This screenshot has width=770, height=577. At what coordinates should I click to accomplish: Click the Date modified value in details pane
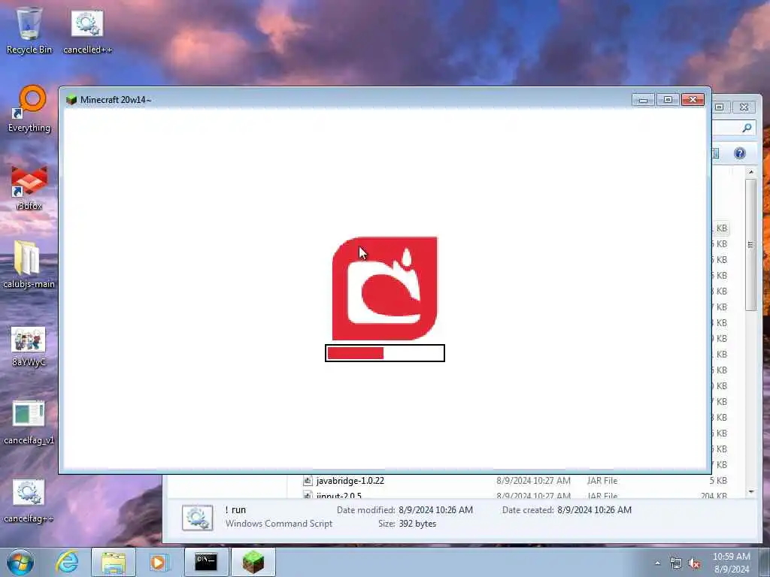point(435,510)
